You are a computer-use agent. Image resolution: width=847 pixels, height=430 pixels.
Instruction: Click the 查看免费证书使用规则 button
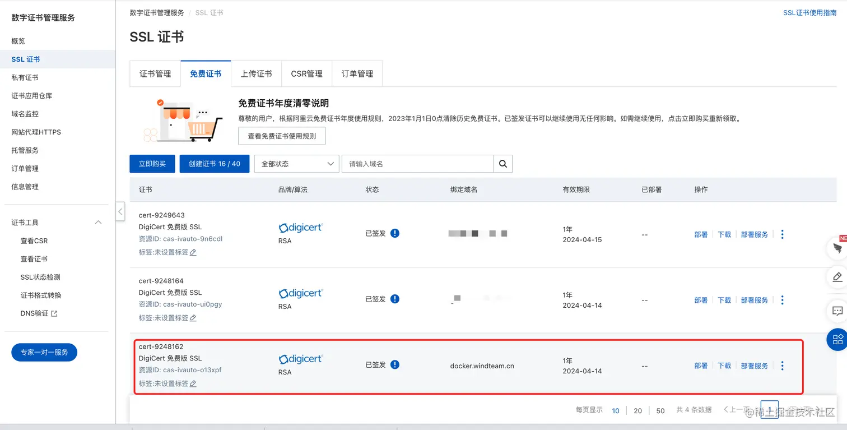[282, 136]
